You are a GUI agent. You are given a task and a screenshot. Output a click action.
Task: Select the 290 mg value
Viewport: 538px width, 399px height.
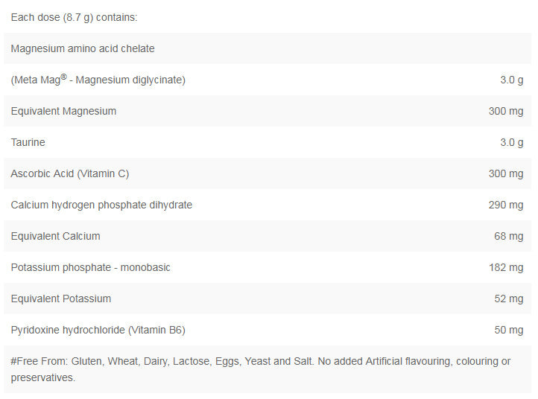click(x=506, y=205)
